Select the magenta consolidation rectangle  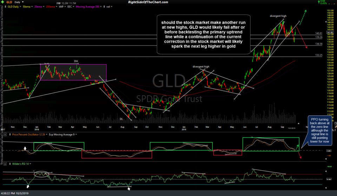(73, 72)
